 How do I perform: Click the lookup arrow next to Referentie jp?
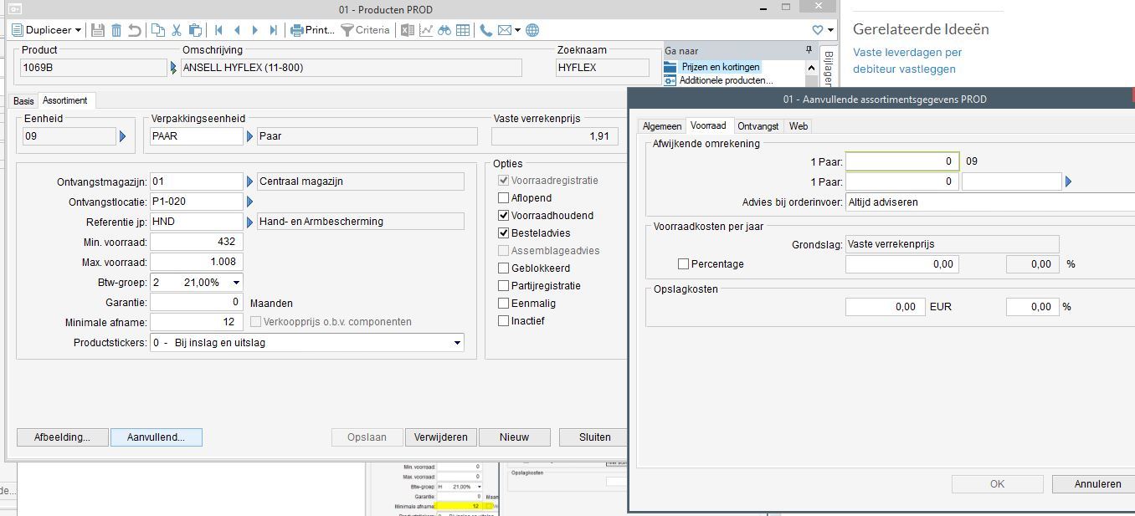(x=249, y=222)
